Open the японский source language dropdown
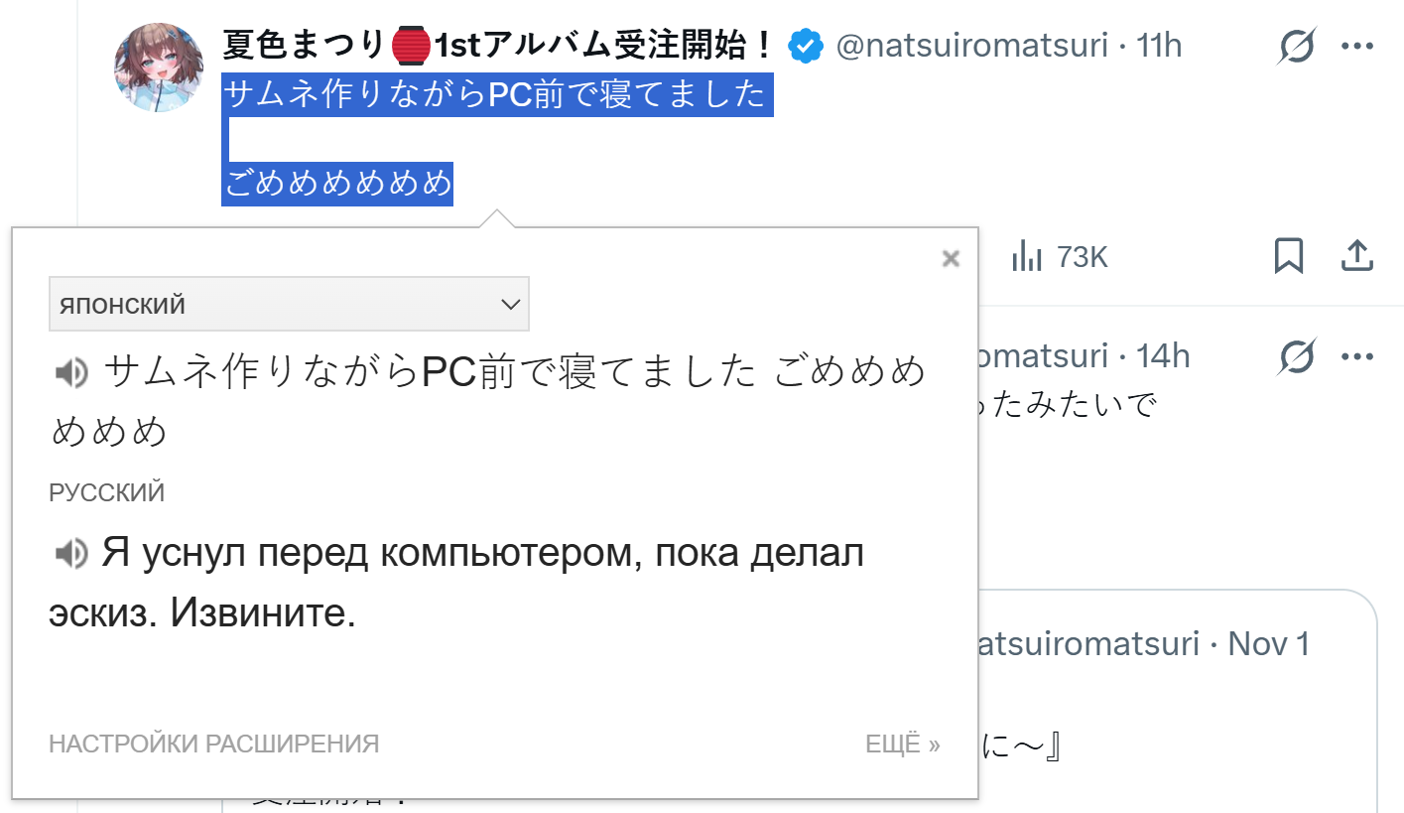The image size is (1404, 813). pos(289,304)
